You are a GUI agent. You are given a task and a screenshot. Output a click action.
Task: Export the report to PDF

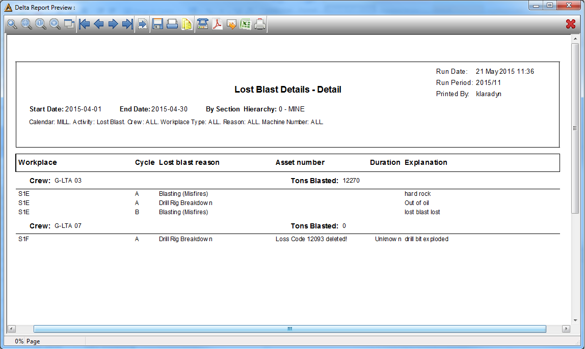tap(217, 24)
